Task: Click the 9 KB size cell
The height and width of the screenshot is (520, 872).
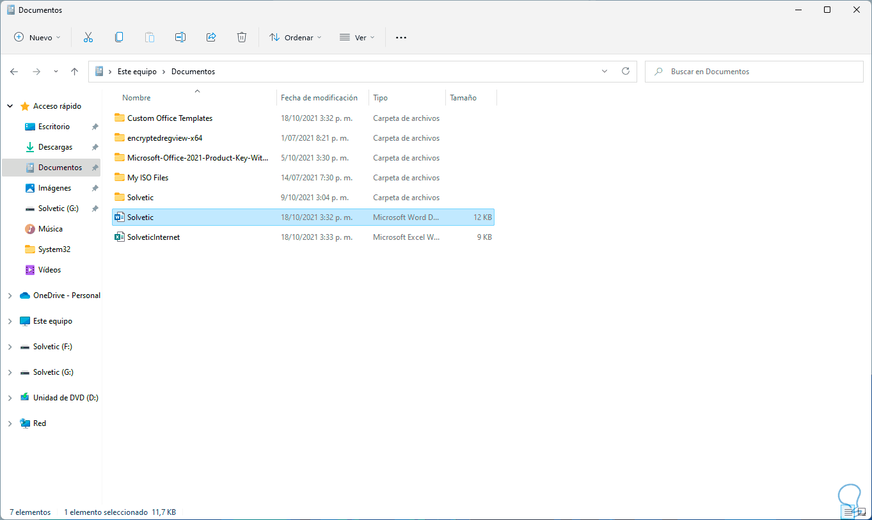Action: click(484, 237)
